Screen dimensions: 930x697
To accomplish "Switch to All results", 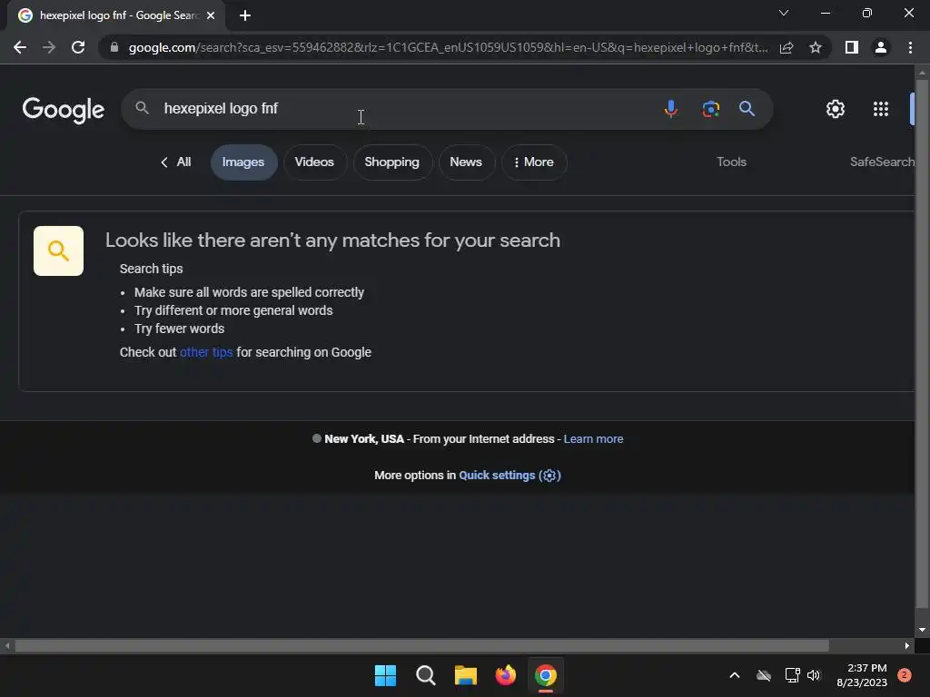I will 176,162.
